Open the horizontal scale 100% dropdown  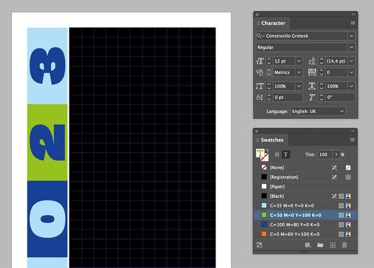coord(351,86)
